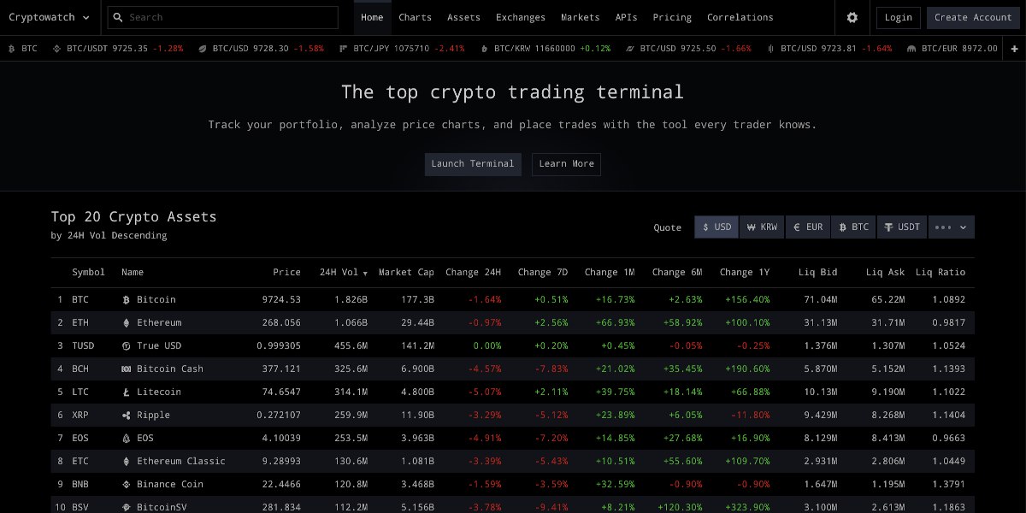Sort table by Liq Ratio column

[940, 272]
